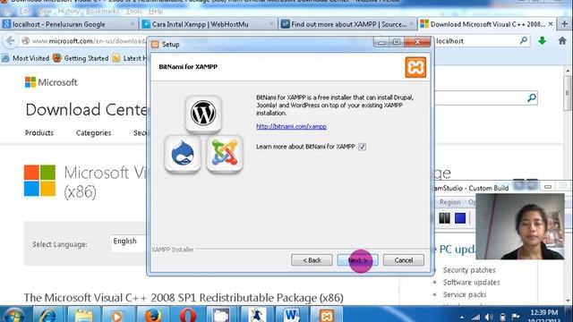Click Microsoft site search magnifier icon

pyautogui.click(x=532, y=97)
